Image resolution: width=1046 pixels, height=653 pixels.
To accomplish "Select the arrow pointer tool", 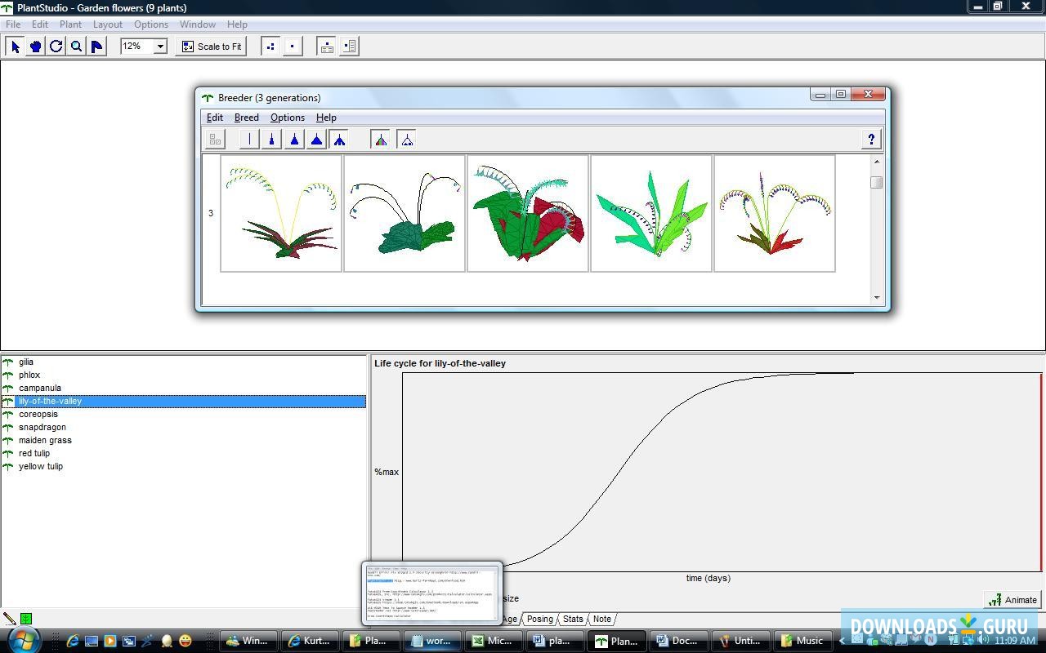I will [15, 47].
